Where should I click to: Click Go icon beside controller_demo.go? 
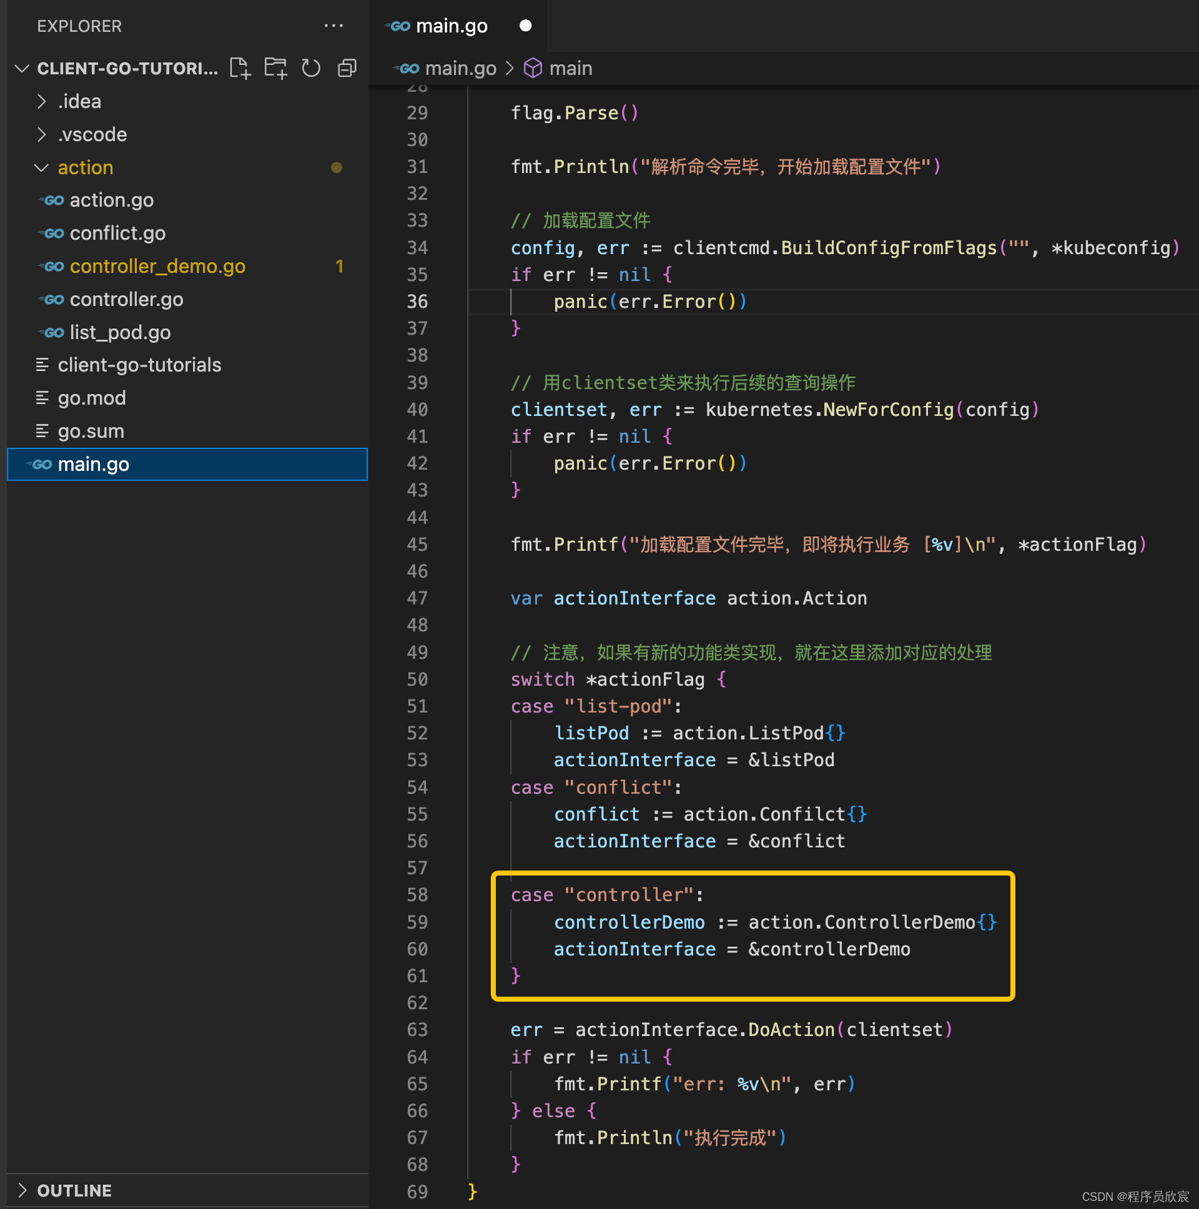[52, 267]
